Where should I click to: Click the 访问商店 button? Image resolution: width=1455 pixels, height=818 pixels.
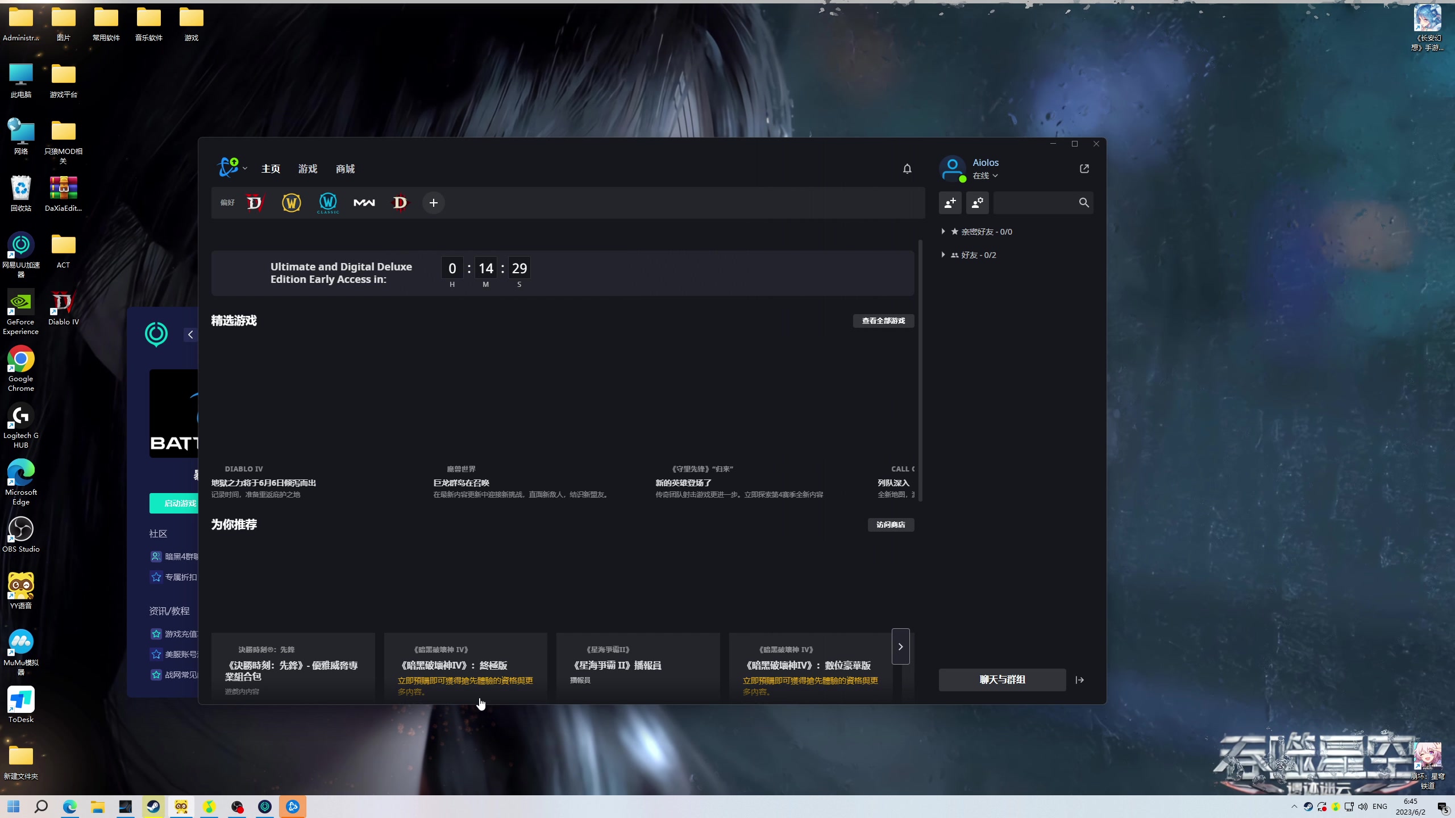891,525
